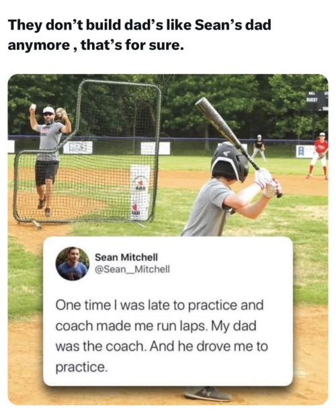Click the player in the red jersey
This screenshot has height=420, width=336.
[x=319, y=155]
